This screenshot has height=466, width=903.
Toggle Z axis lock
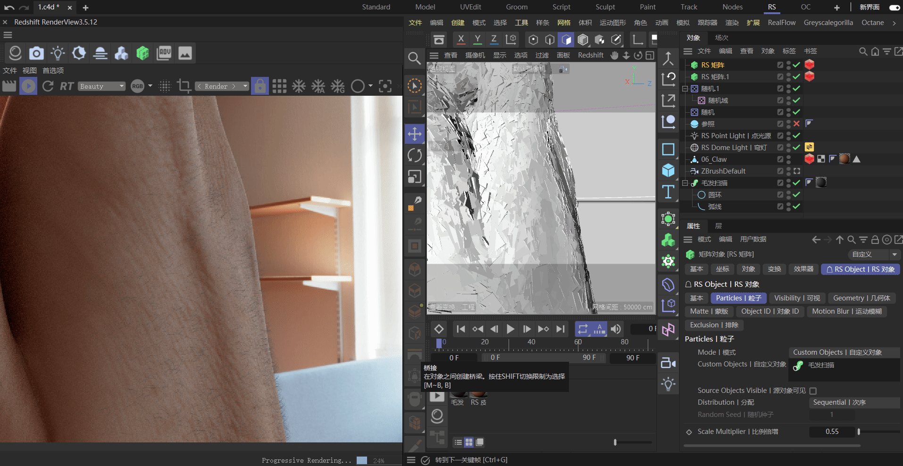494,40
